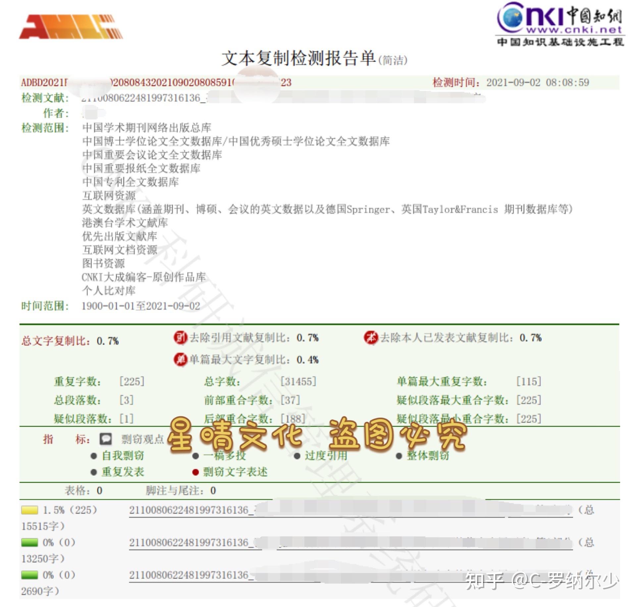Click the red 本 icon before 去除本人已发表文献复制比
Image resolution: width=636 pixels, height=607 pixels.
371,338
